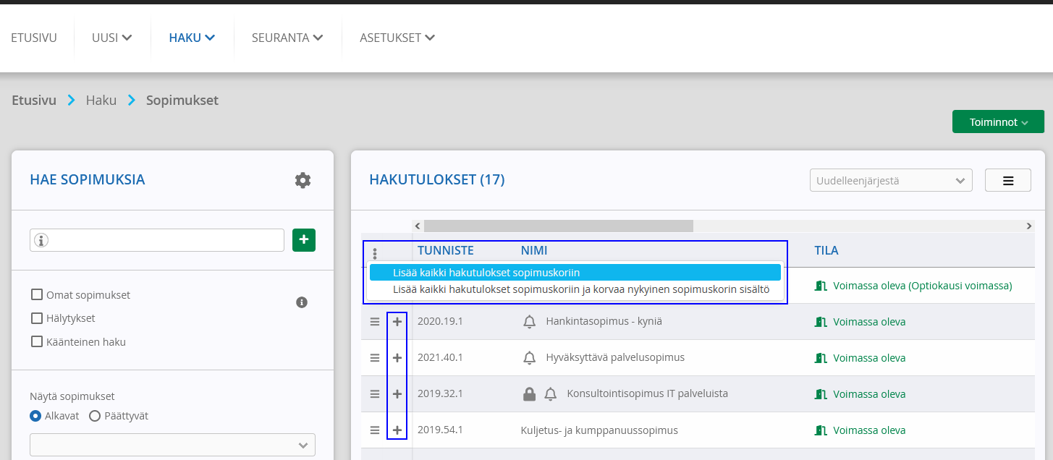The image size is (1053, 460).
Task: Expand the UUSI menu
Action: 111,38
